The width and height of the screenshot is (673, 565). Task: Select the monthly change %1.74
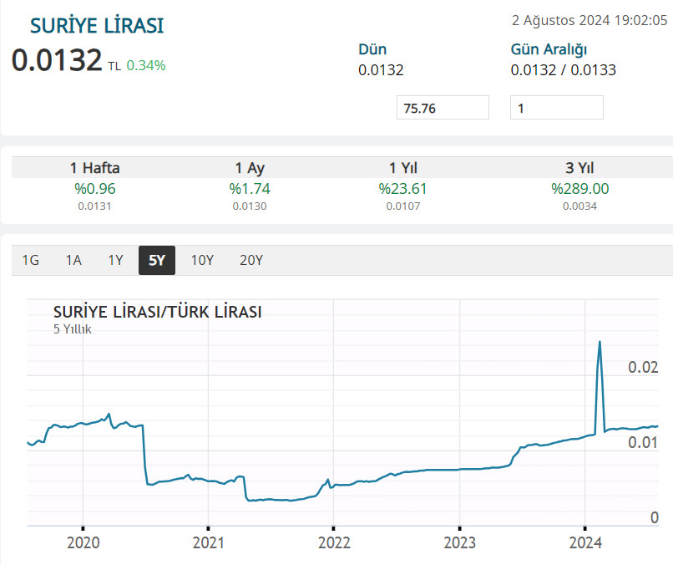(x=250, y=189)
